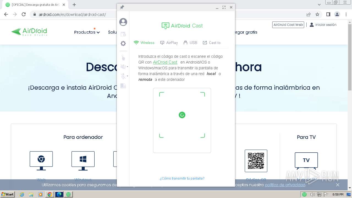Toggle the speaker mute icon in the sidebar
This screenshot has width=352, height=198.
tap(123, 67)
